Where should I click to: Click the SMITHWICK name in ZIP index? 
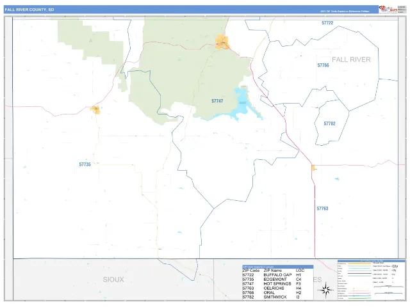[x=275, y=297]
